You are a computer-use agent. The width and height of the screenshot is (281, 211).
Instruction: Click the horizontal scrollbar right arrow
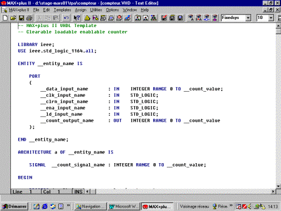(273, 191)
